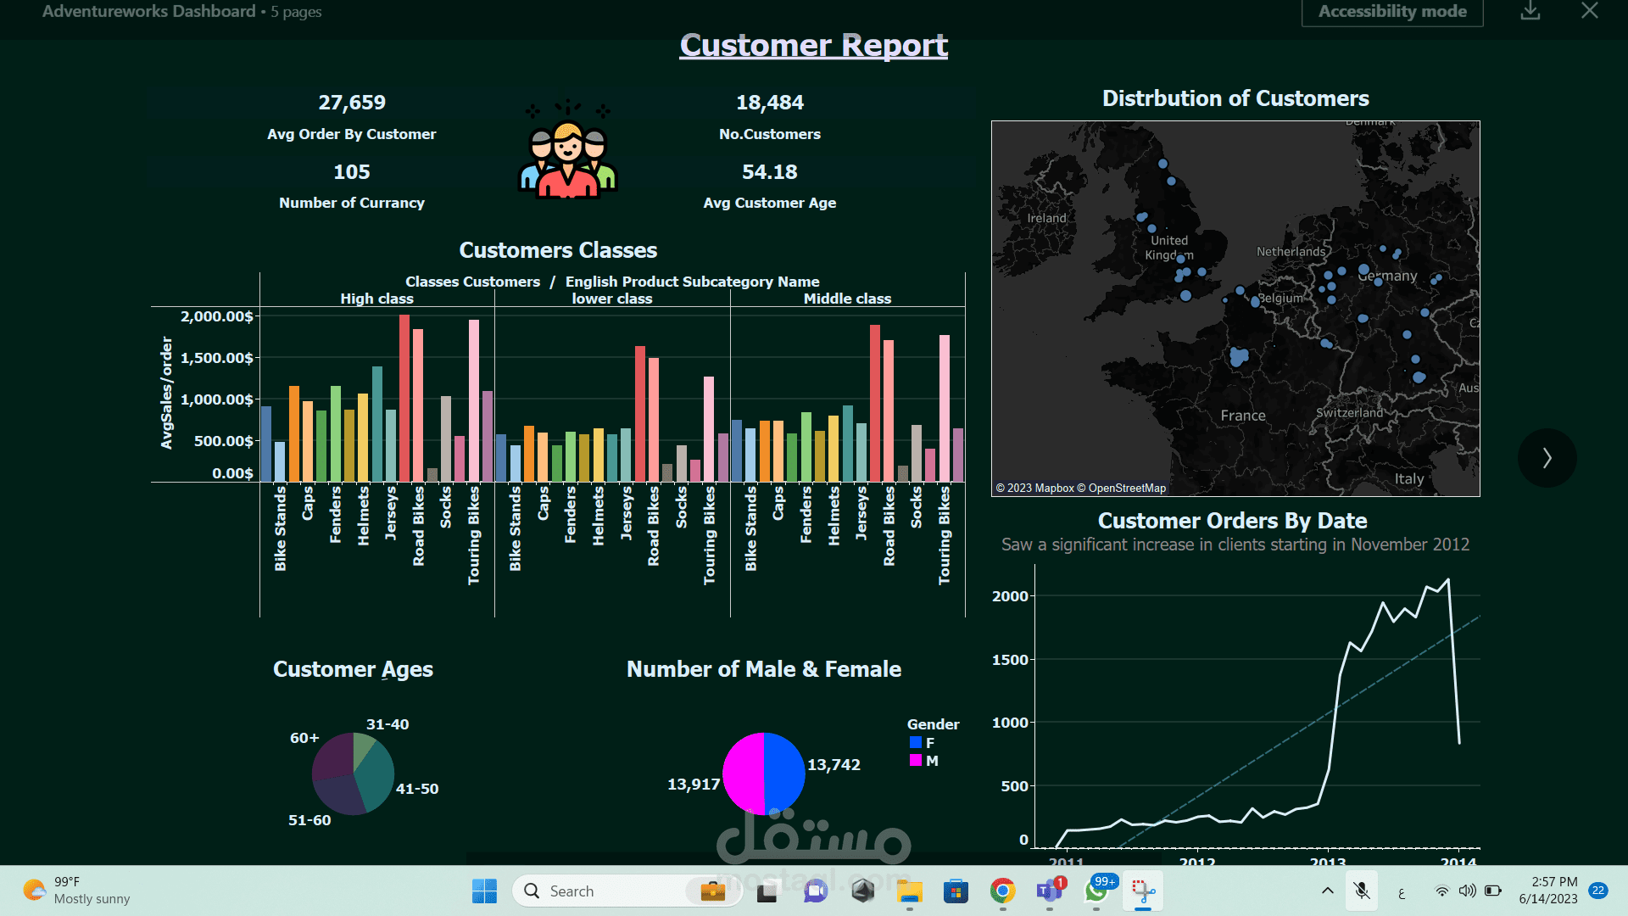Click the Snipping Tool taskbar icon
1628x916 pixels.
[1143, 891]
